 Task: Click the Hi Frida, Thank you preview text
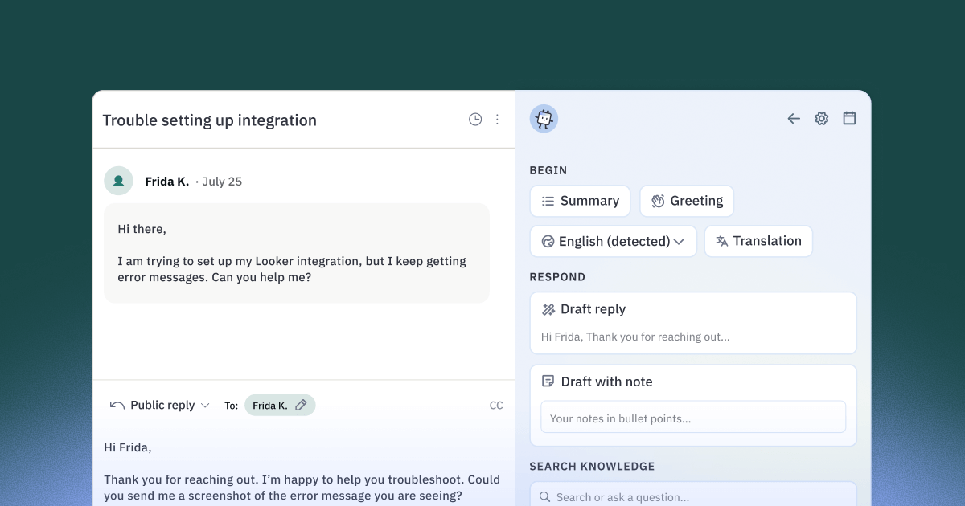point(635,337)
